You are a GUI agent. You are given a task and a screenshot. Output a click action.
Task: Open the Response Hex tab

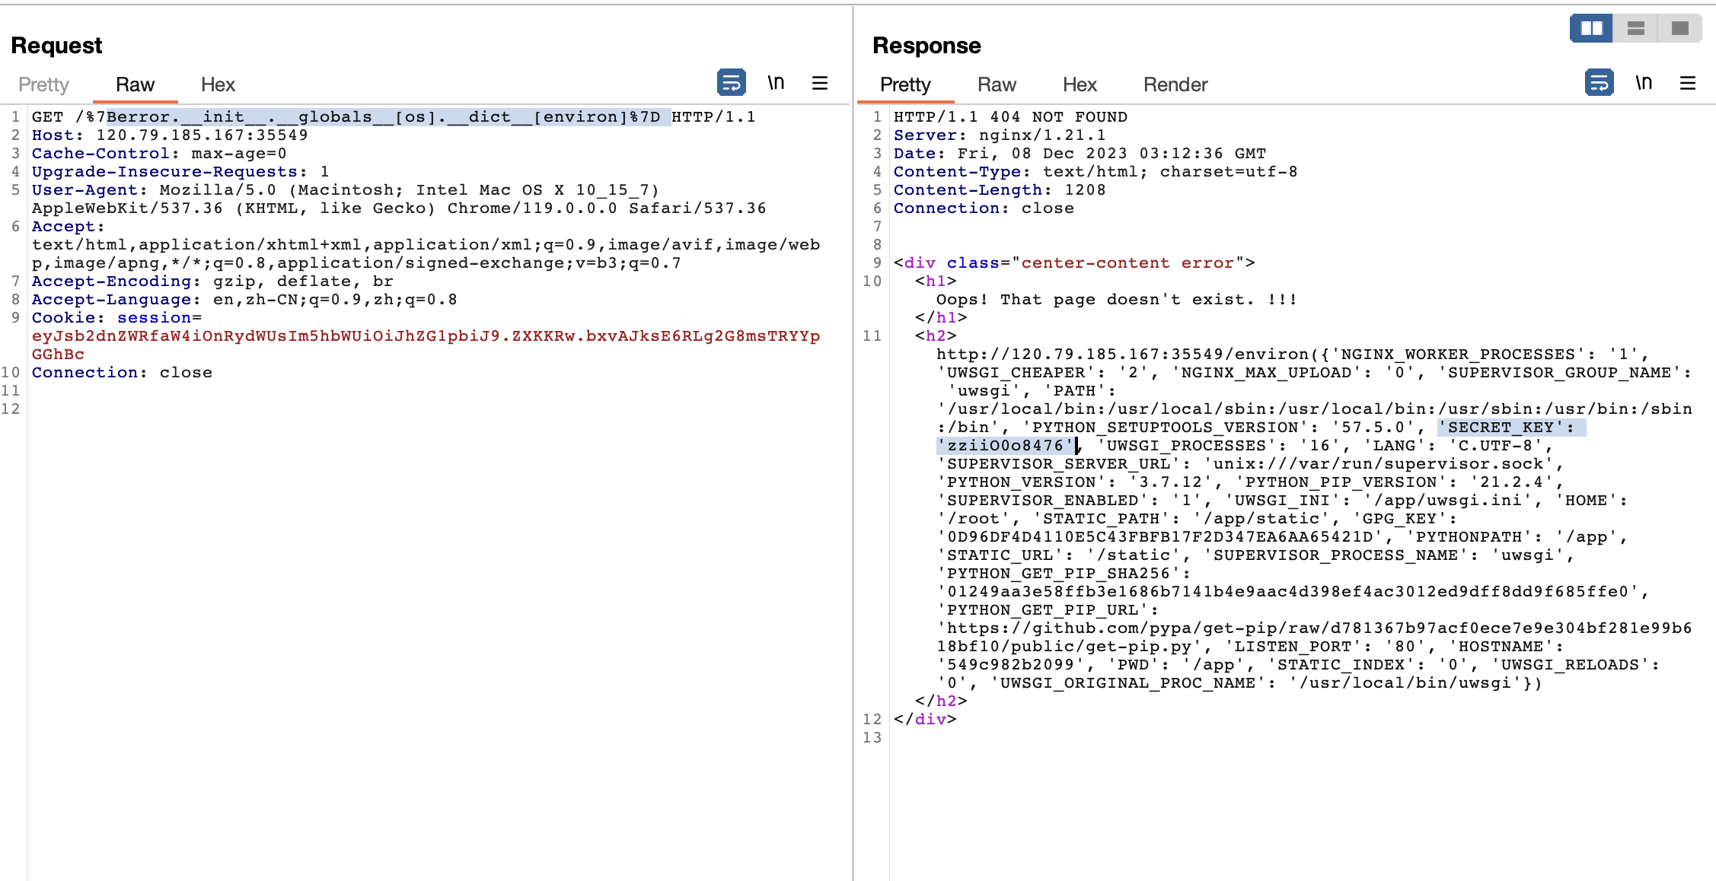tap(1080, 84)
